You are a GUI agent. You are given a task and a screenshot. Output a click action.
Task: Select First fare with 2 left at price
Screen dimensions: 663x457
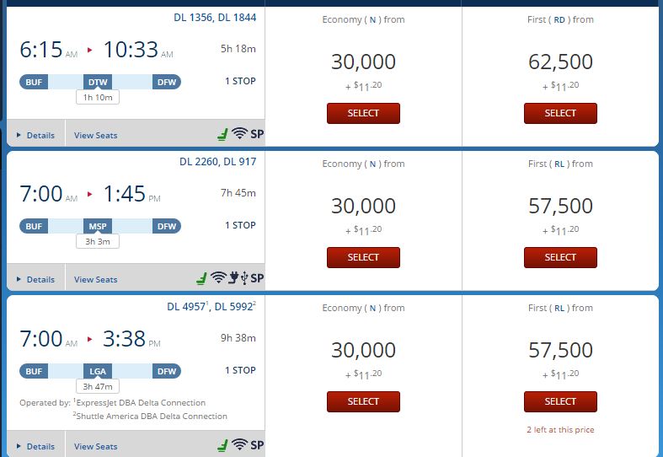pos(560,401)
